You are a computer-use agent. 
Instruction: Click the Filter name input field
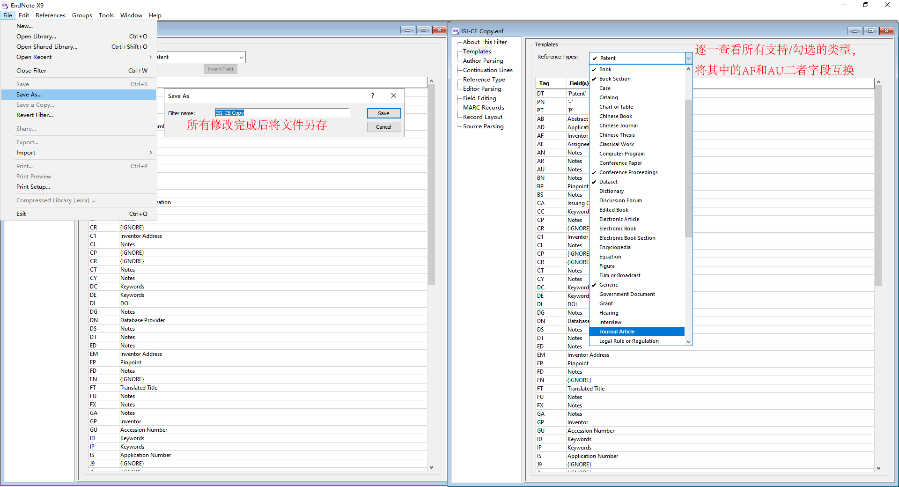282,113
